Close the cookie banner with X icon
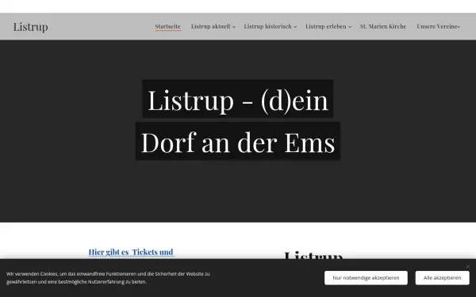The width and height of the screenshot is (476, 297). coord(468,267)
